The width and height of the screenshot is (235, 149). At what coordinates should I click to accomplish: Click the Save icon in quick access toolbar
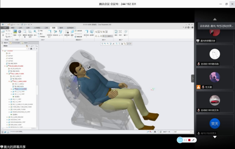click(11, 25)
